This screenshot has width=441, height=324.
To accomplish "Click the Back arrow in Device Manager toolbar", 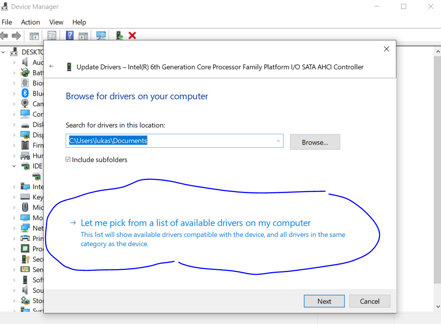I will [4, 36].
